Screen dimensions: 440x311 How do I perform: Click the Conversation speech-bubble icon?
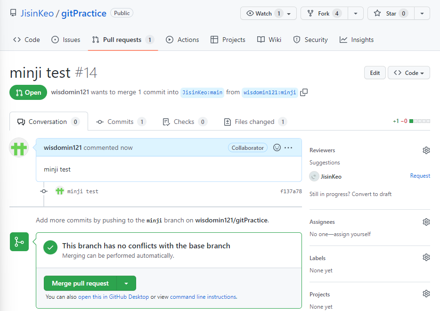click(x=21, y=122)
